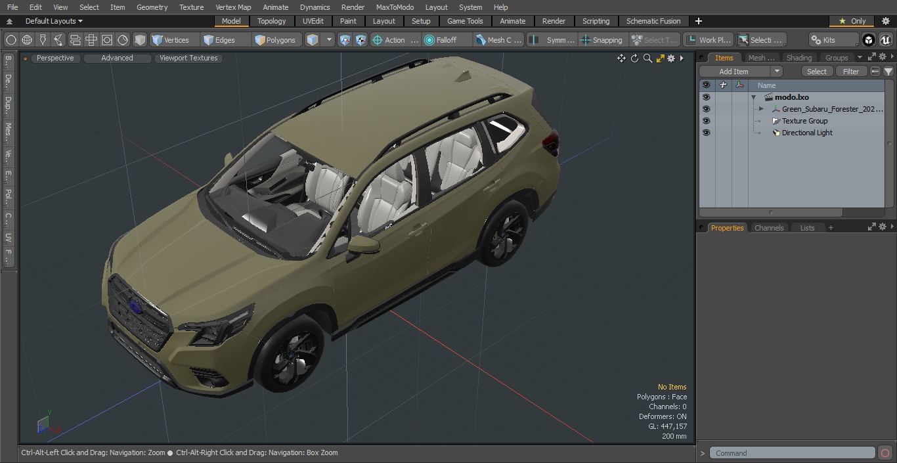Add a new layout tab with plus
Screen dimensions: 897x463
[x=699, y=21]
